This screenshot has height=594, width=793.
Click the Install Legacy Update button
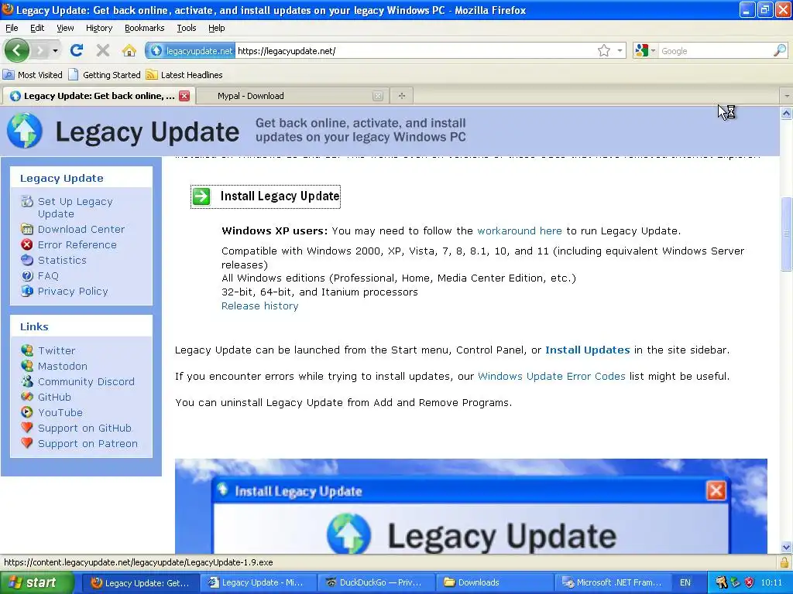tap(266, 196)
